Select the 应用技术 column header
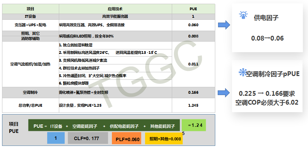 pyautogui.click(x=115, y=9)
